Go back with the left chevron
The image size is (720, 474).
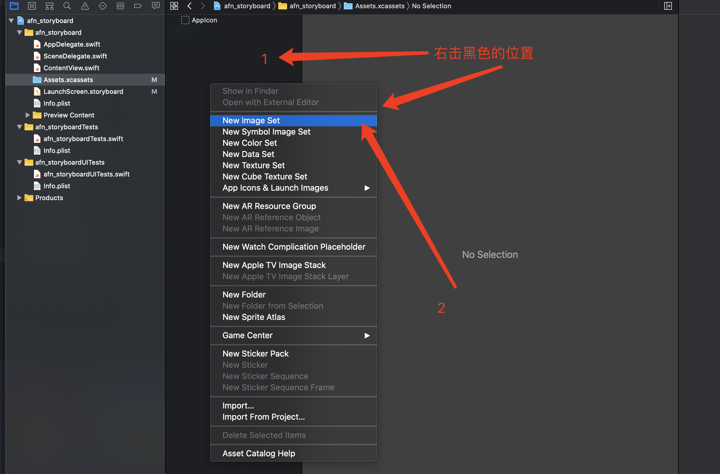(x=189, y=6)
